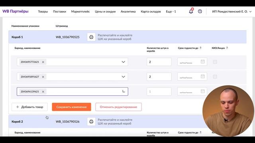Open Товары menu
This screenshot has width=255, height=143.
point(43,12)
